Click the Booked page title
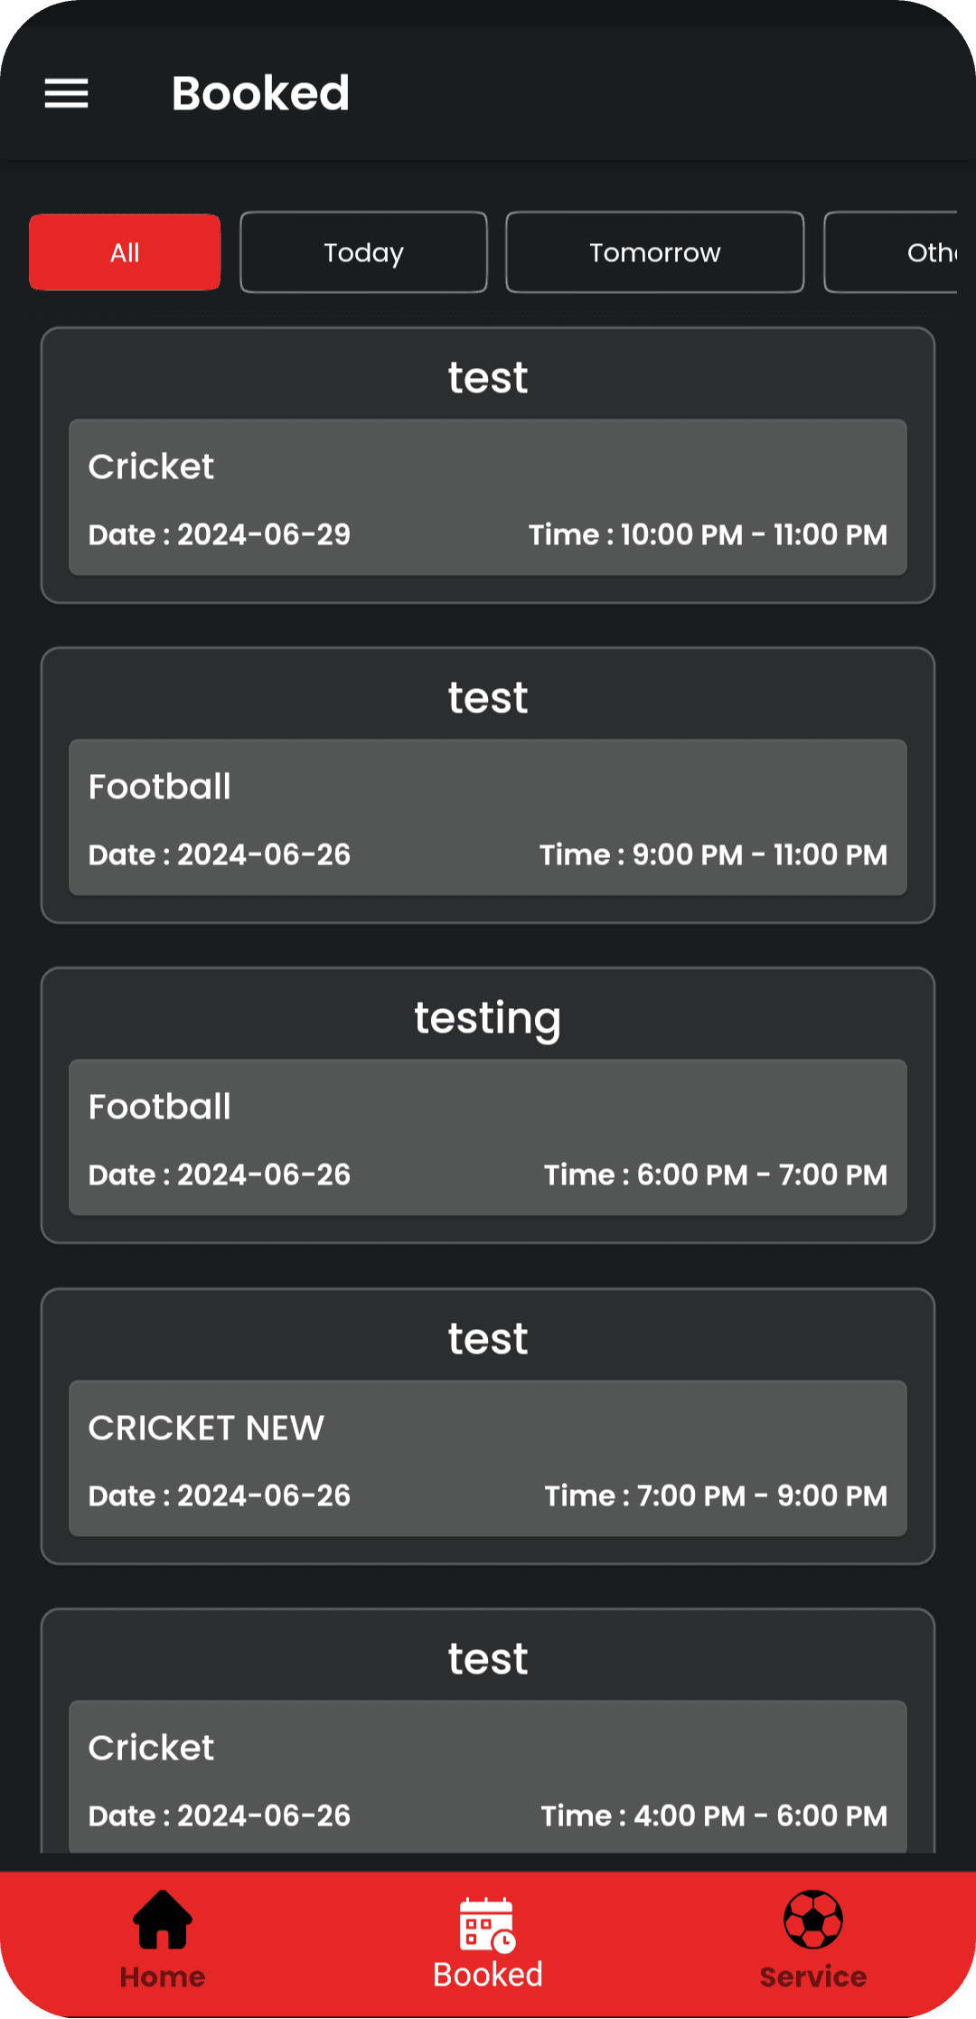 260,93
